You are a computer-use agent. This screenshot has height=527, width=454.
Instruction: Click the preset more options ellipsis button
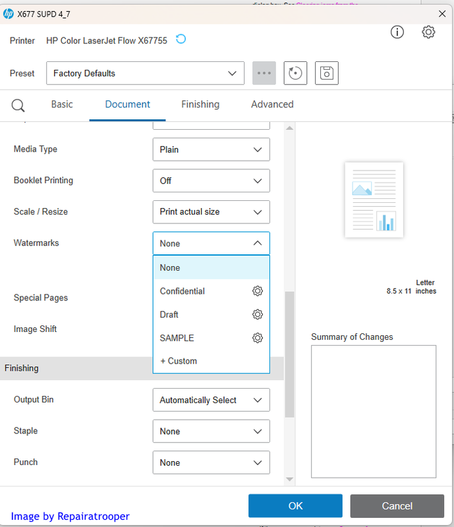[264, 73]
